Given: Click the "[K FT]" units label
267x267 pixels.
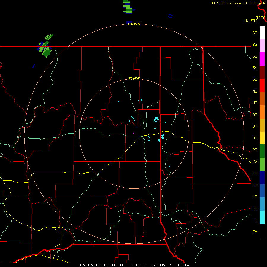Looking at the screenshot, I should coord(251,20).
